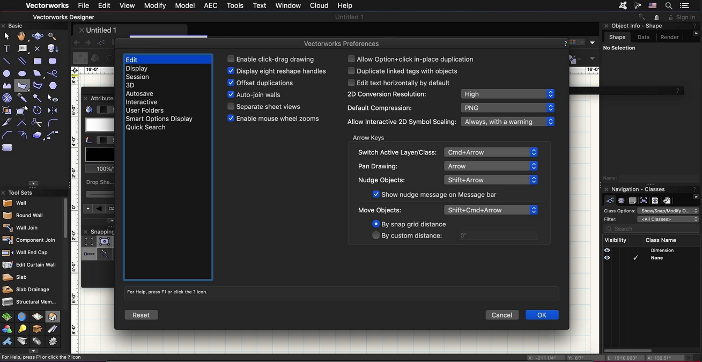
Task: Select the Freehand tool
Action: click(52, 73)
